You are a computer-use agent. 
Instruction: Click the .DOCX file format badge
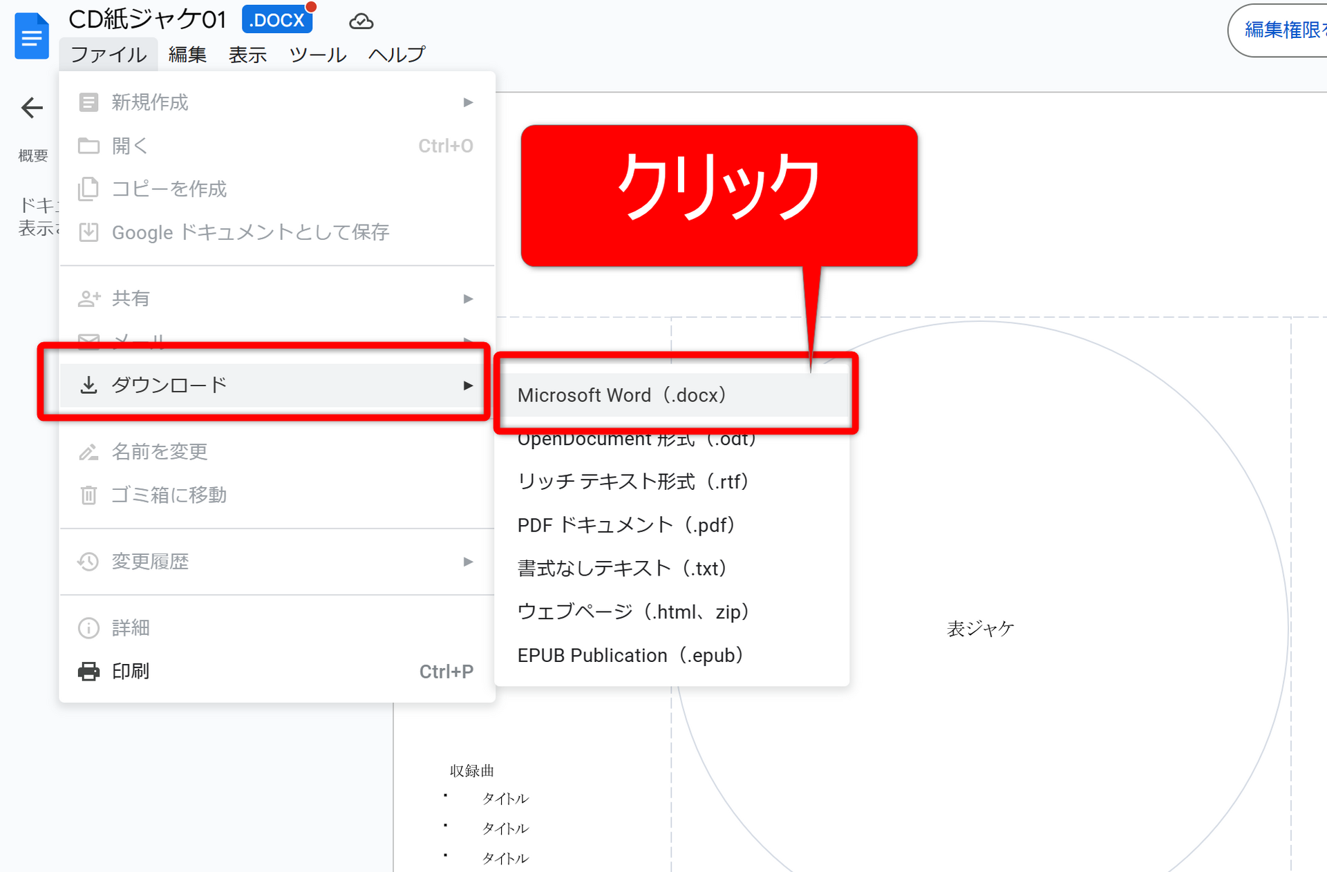[x=277, y=20]
